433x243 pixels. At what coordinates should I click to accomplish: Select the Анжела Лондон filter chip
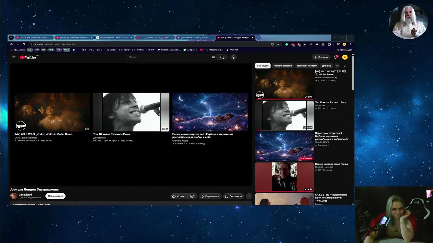[x=282, y=66]
